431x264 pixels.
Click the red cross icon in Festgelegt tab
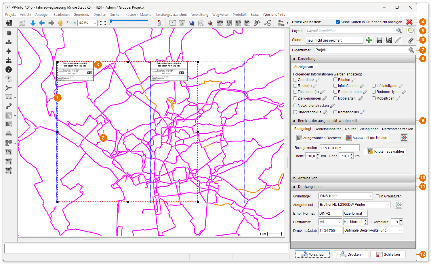[x=404, y=137]
